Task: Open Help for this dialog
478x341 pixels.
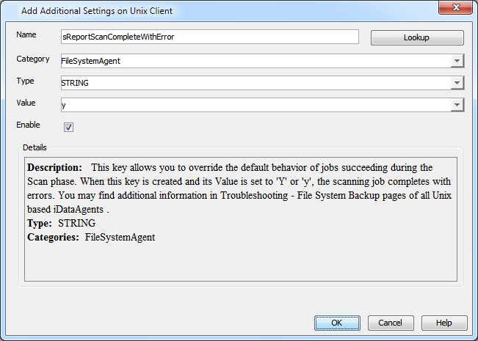Action: coord(444,323)
